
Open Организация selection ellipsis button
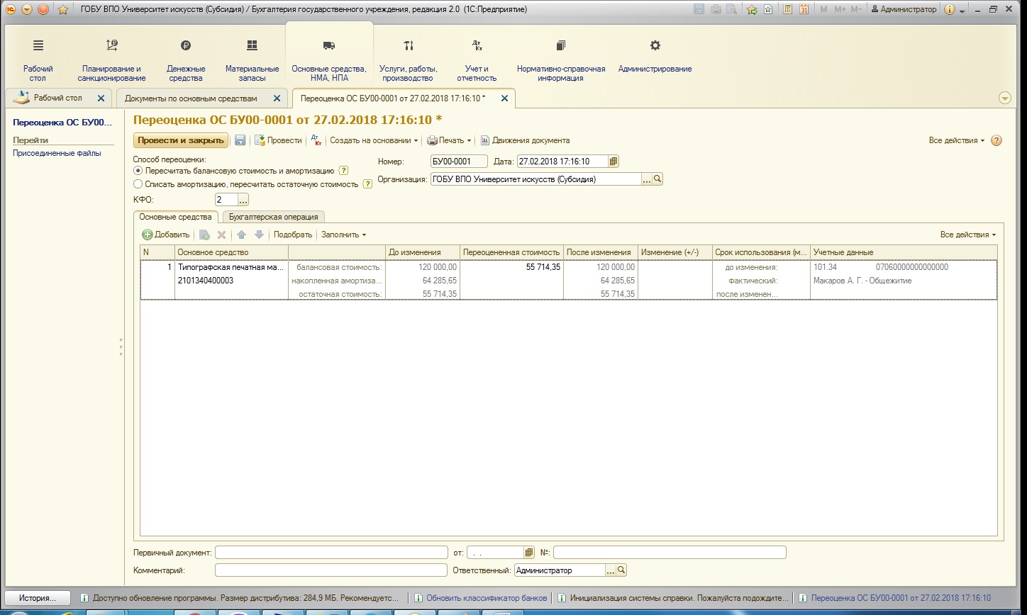point(646,179)
